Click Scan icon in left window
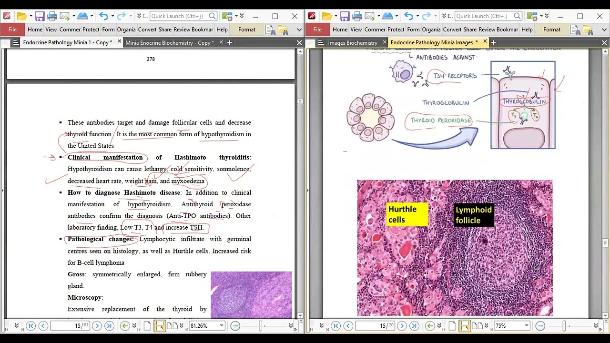The height and width of the screenshot is (343, 610). 82,16
